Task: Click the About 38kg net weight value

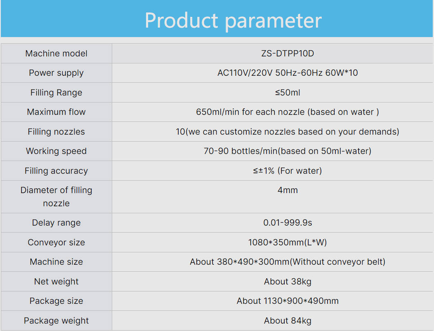Action: (x=288, y=282)
